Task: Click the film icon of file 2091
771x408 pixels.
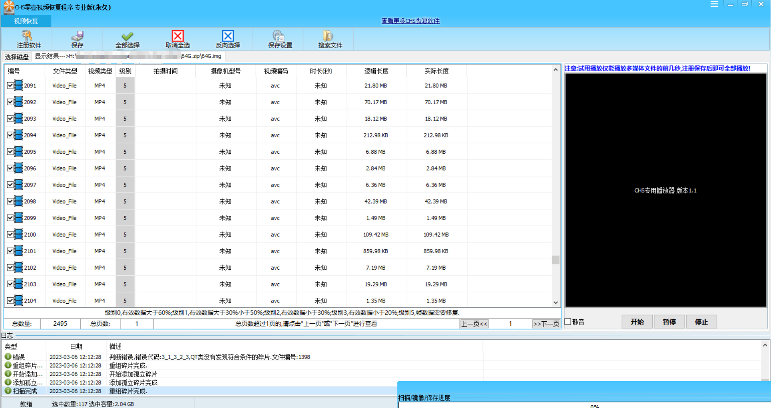Action: pyautogui.click(x=18, y=85)
